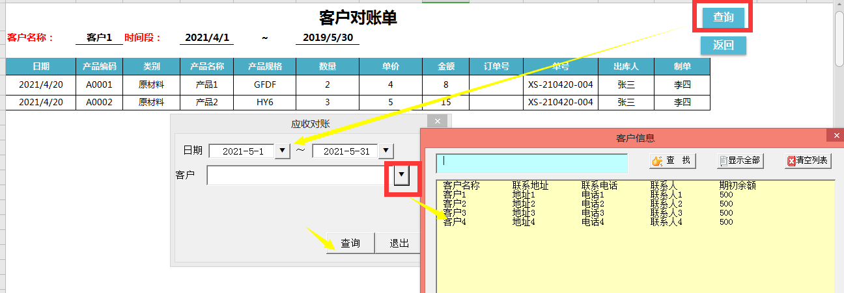Viewport: 844px width, 293px height.
Task: Click the 产品名称 column header
Action: (x=207, y=66)
